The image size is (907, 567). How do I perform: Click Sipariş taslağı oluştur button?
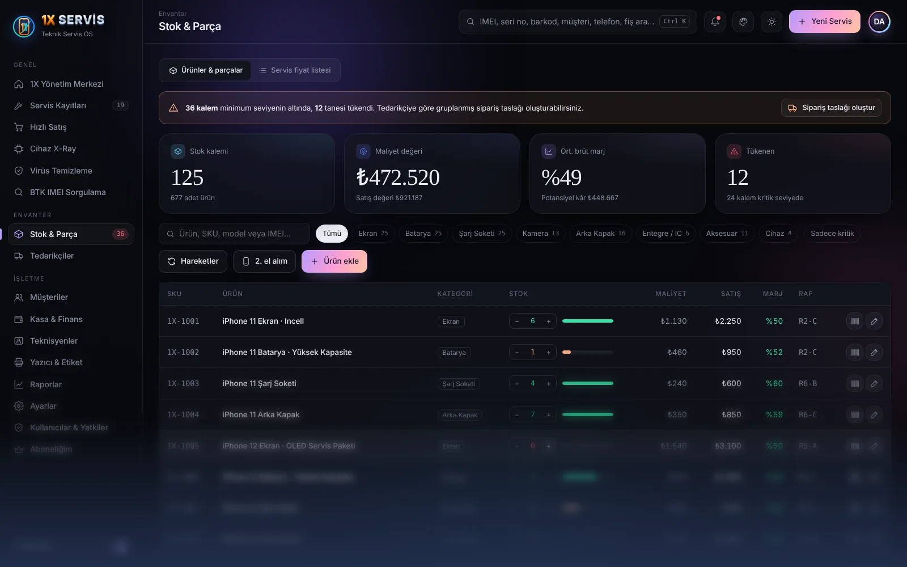pos(831,108)
